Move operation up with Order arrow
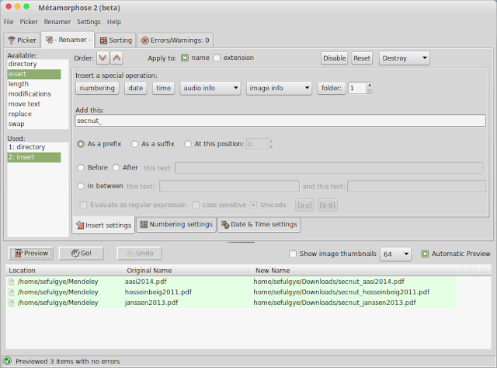This screenshot has height=368, width=497. pyautogui.click(x=116, y=58)
